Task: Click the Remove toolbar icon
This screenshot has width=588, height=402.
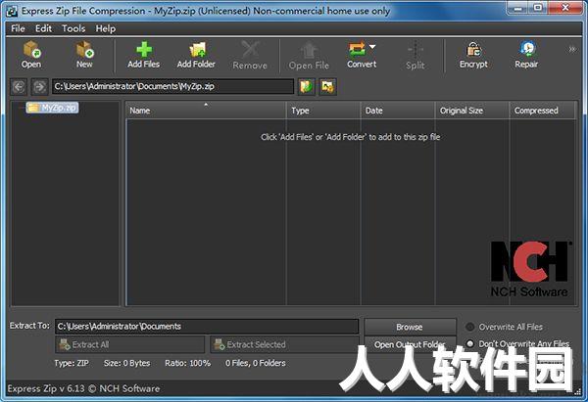Action: (x=250, y=56)
